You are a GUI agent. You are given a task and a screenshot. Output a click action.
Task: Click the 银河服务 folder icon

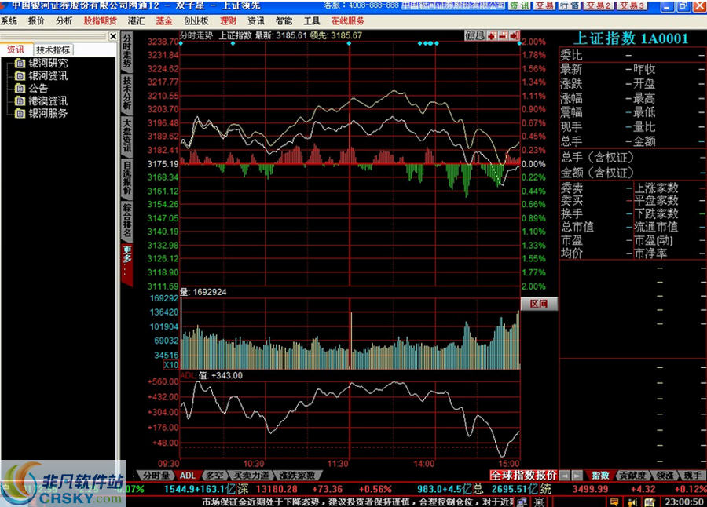pyautogui.click(x=20, y=114)
